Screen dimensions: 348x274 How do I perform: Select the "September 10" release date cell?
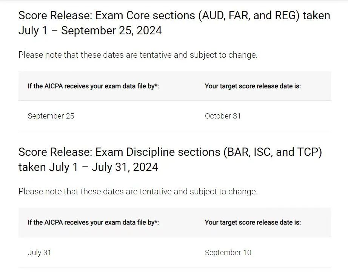click(x=228, y=252)
